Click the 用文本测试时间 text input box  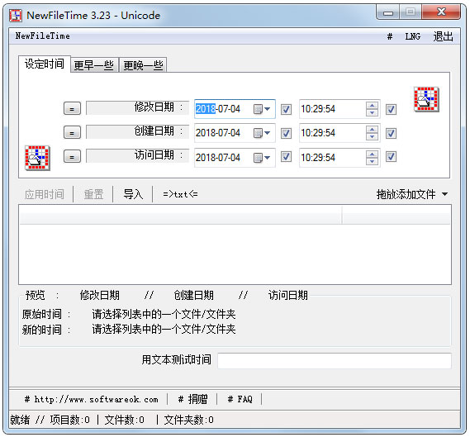pyautogui.click(x=335, y=360)
